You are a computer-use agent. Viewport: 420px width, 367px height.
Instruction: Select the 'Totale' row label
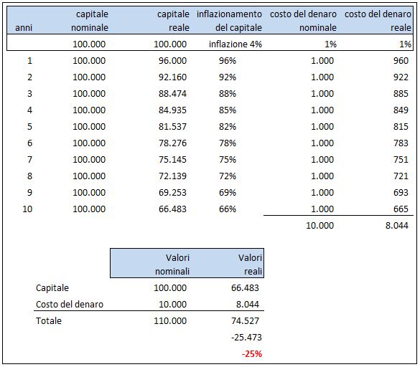[x=49, y=320]
